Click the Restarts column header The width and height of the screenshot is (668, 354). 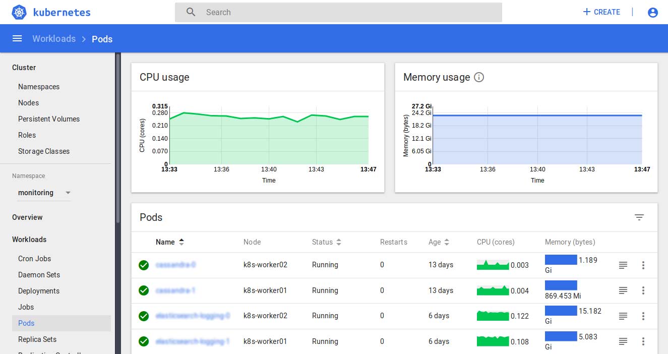[394, 242]
